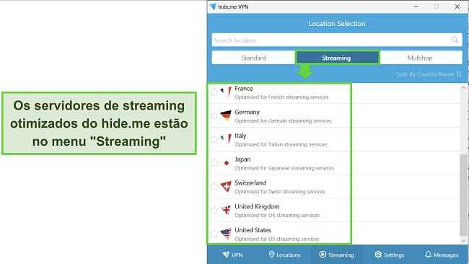Image resolution: width=469 pixels, height=264 pixels.
Task: Toggle Sort By Country Name order
Action: point(429,74)
